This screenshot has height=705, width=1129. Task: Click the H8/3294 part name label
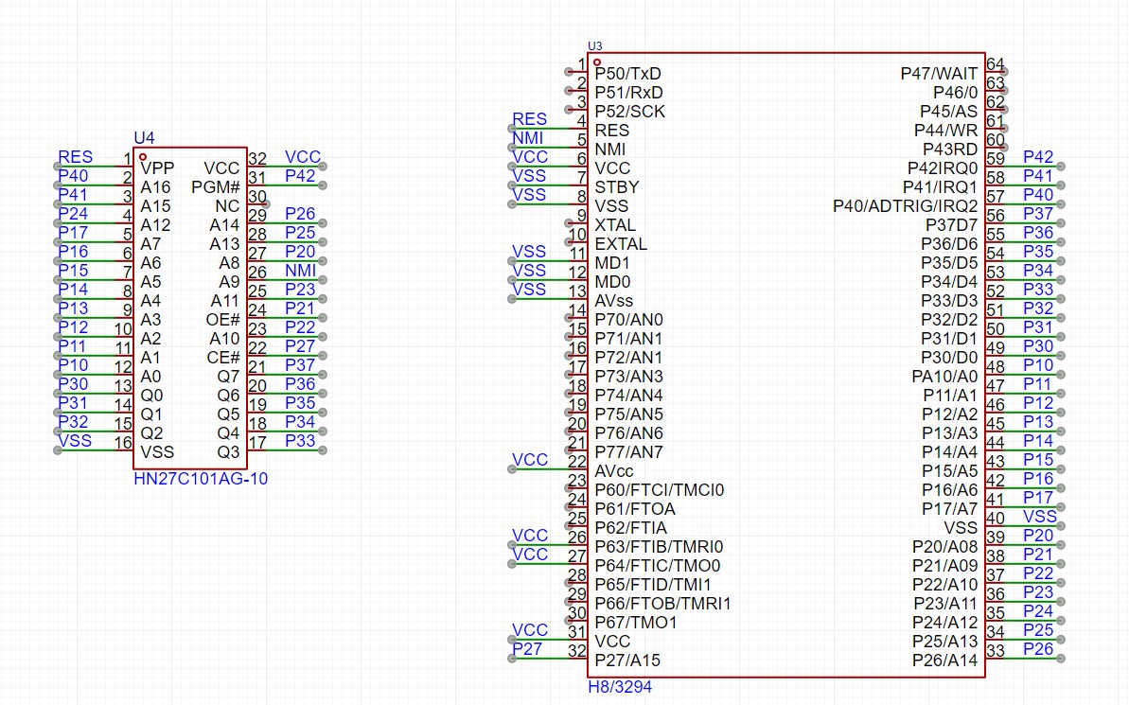620,687
